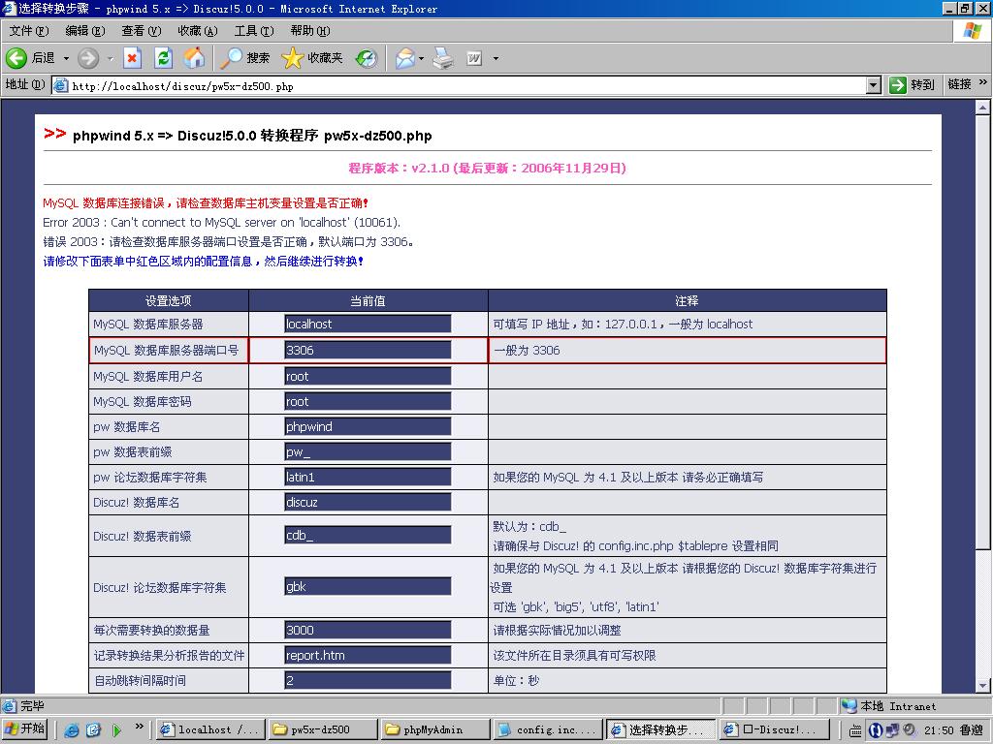Click MySQL 数据库用户名 field

368,377
